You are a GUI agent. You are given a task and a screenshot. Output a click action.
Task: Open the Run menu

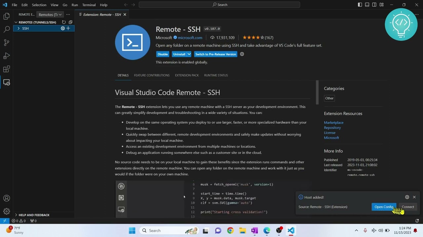point(75,5)
